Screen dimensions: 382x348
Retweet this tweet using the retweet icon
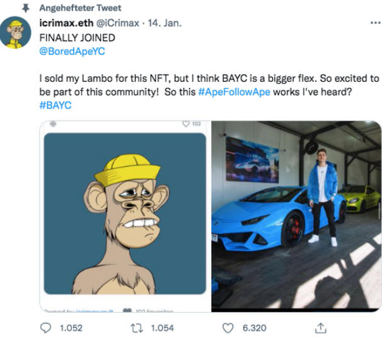(135, 328)
